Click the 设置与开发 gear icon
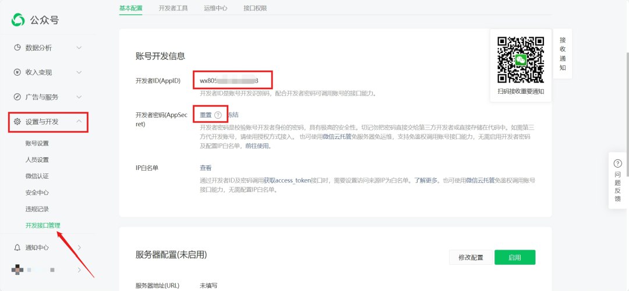 click(17, 122)
